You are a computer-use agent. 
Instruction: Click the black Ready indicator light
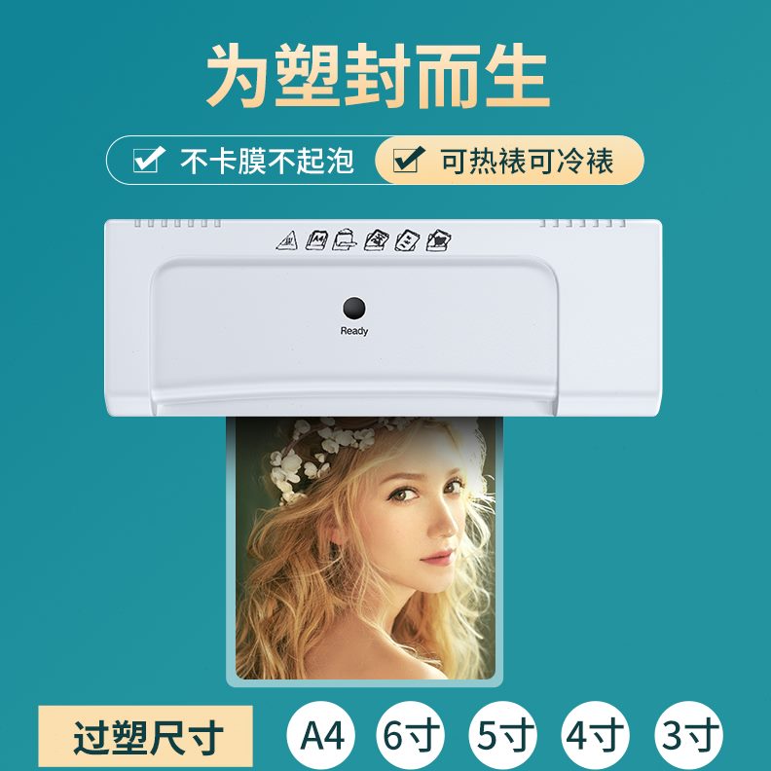[x=354, y=309]
